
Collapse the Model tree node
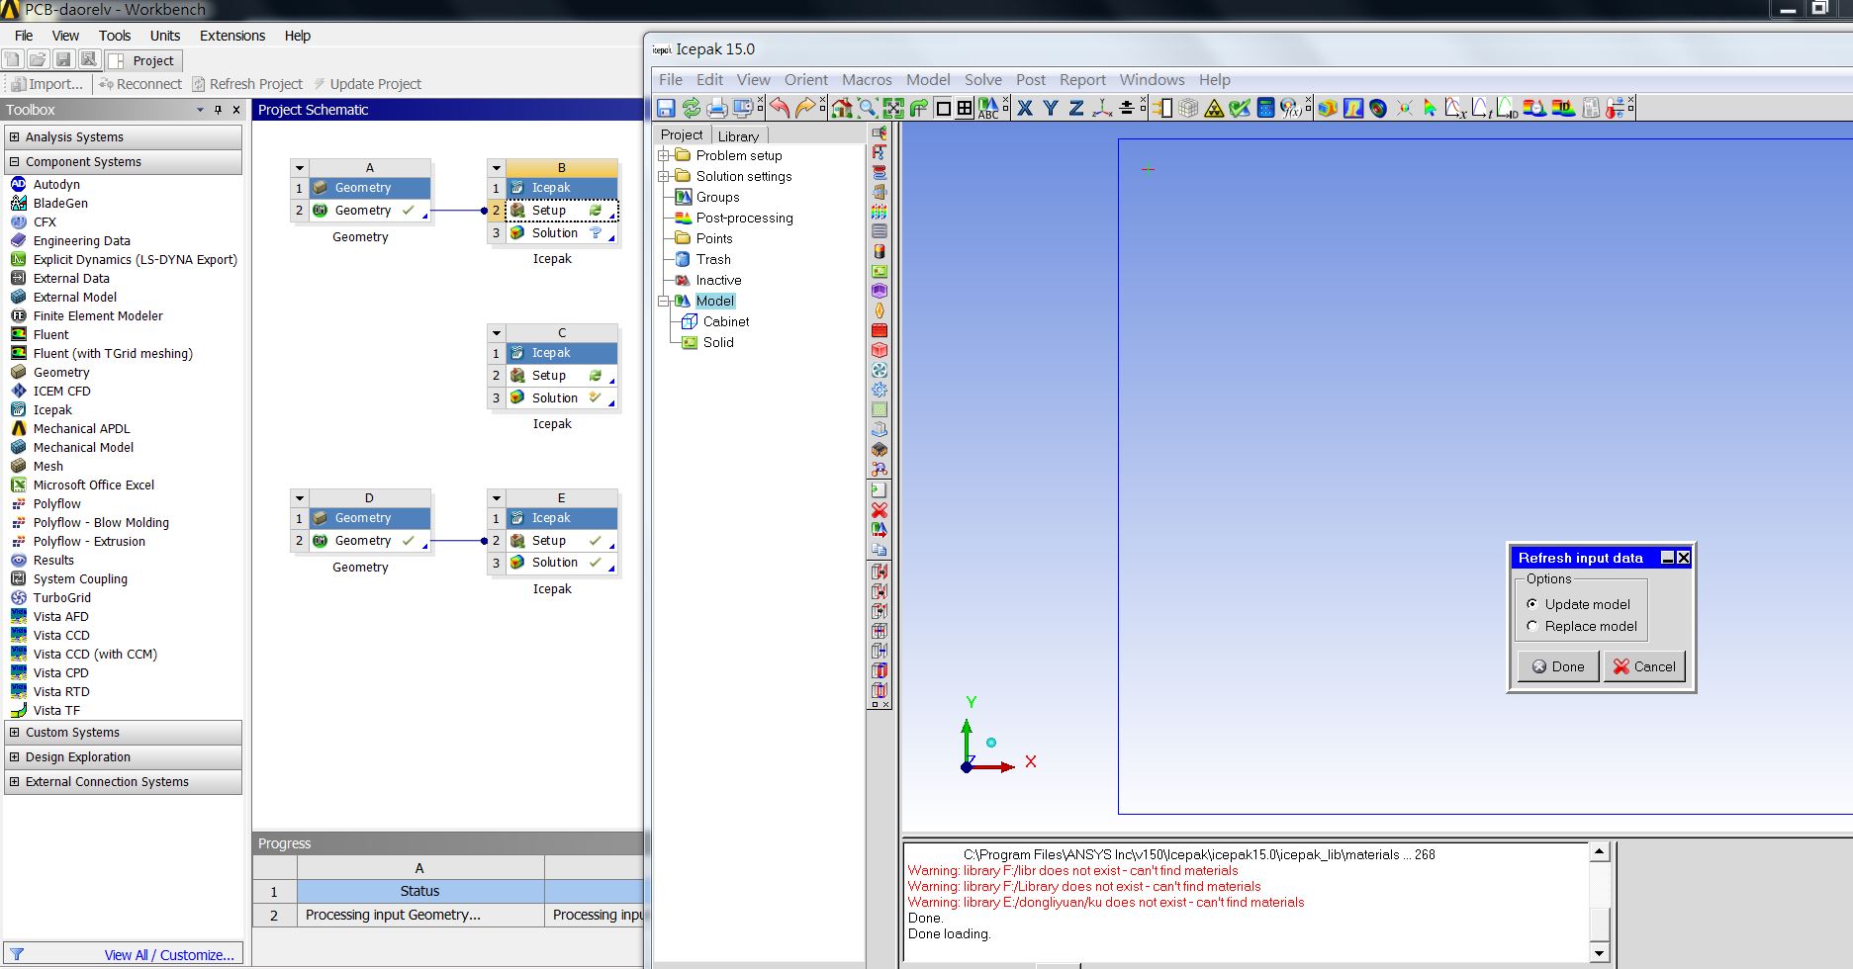coord(664,301)
